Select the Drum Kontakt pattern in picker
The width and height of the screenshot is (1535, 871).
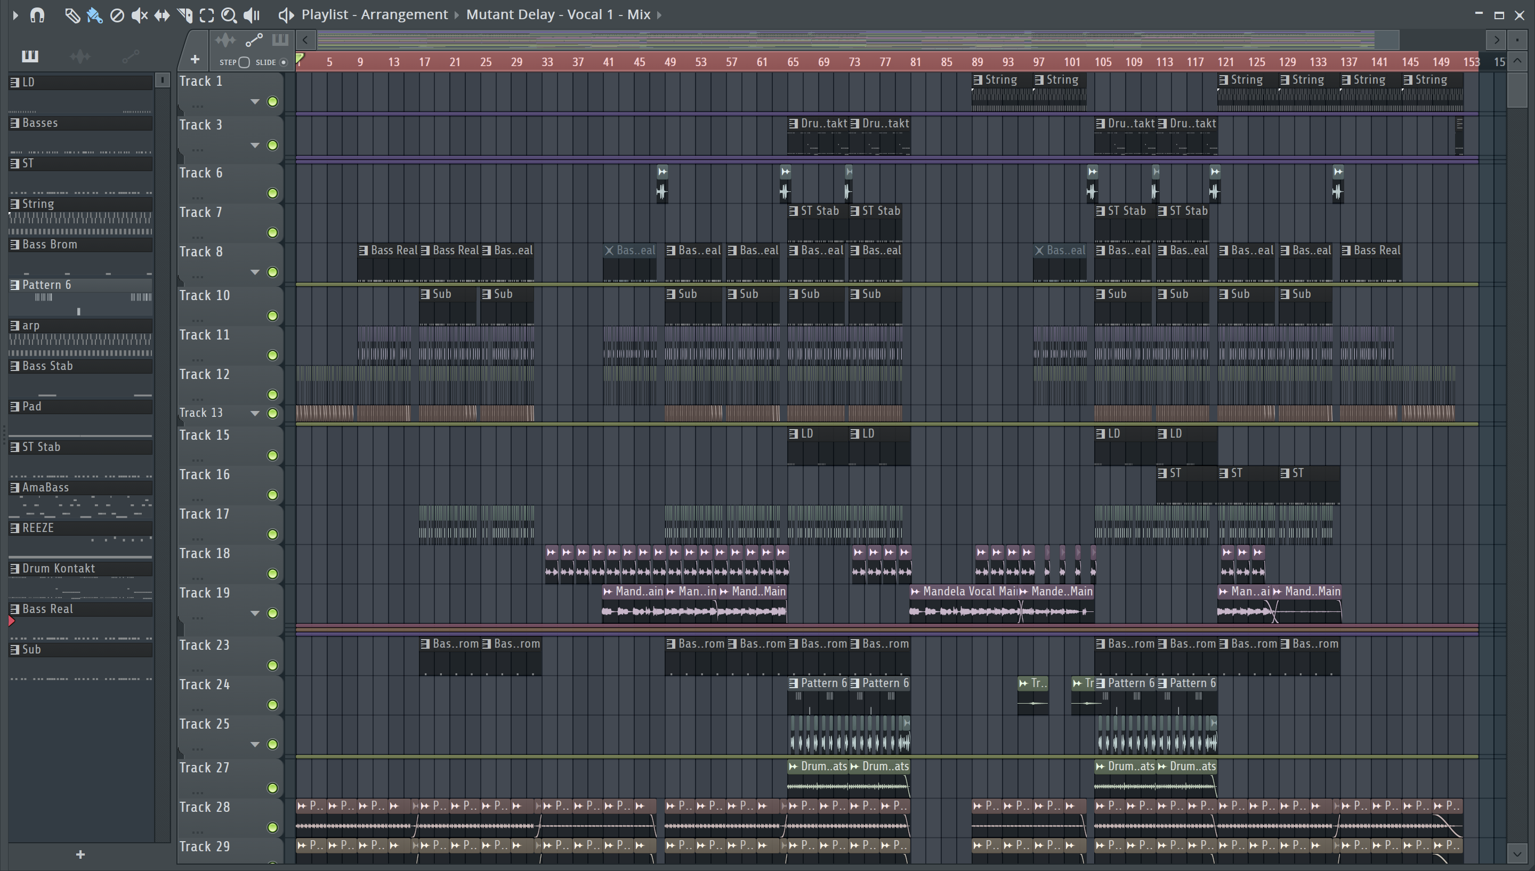80,568
